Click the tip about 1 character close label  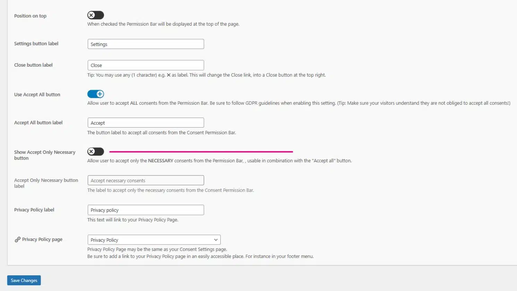pyautogui.click(x=206, y=75)
